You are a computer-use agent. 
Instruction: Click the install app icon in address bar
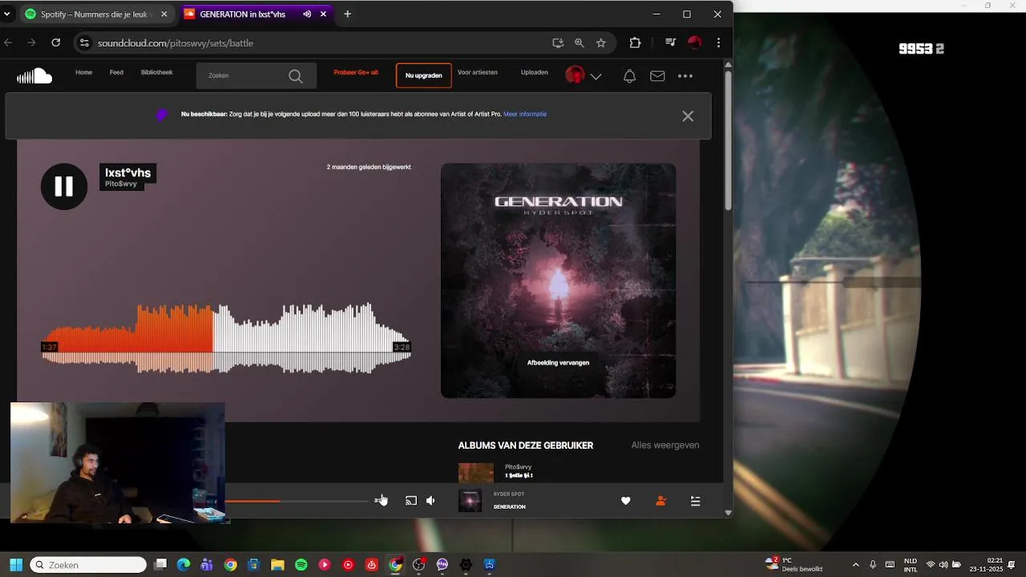(x=558, y=42)
